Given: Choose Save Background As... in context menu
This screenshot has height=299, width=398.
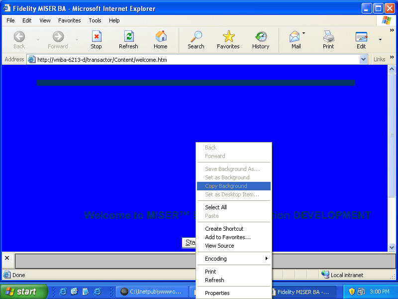Looking at the screenshot, I should (x=234, y=169).
